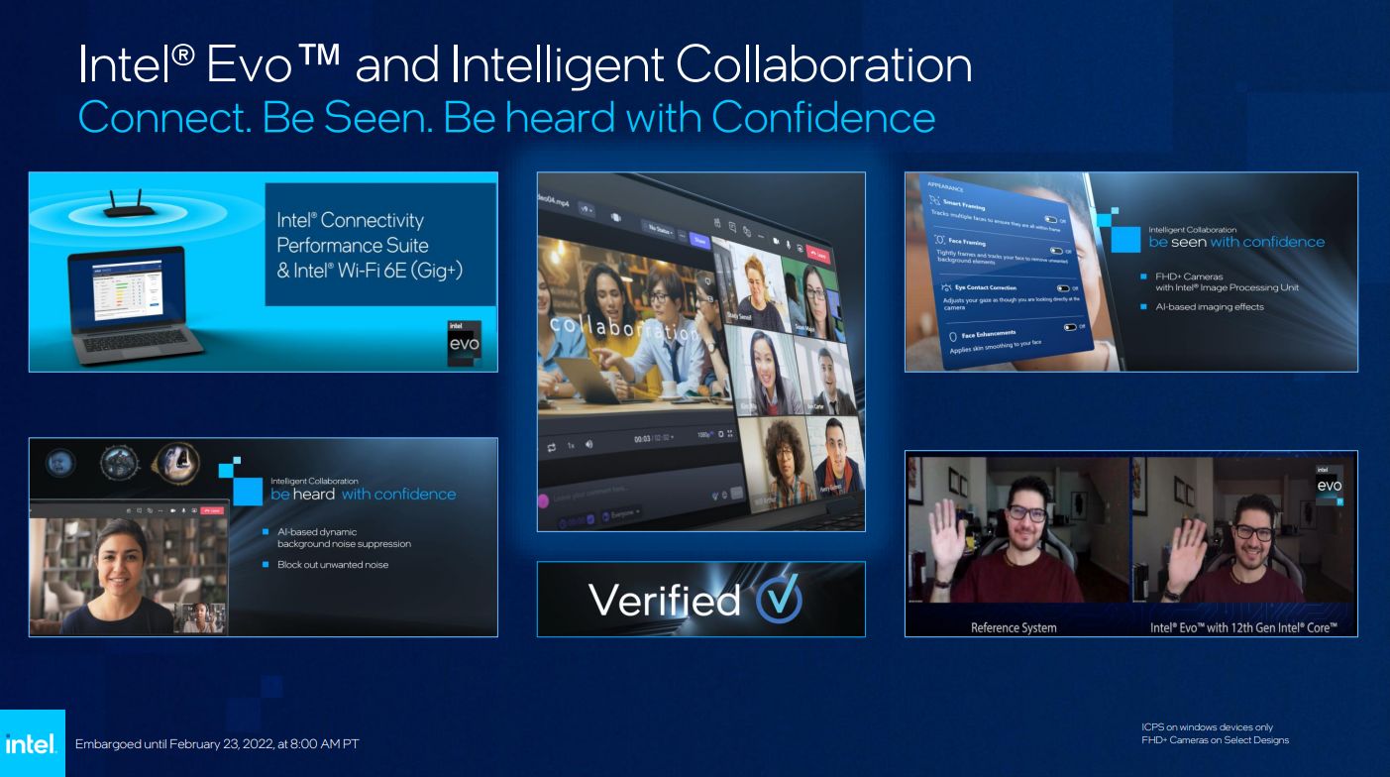
Task: Click 'Block out unwanted noise' bullet
Action: point(333,564)
